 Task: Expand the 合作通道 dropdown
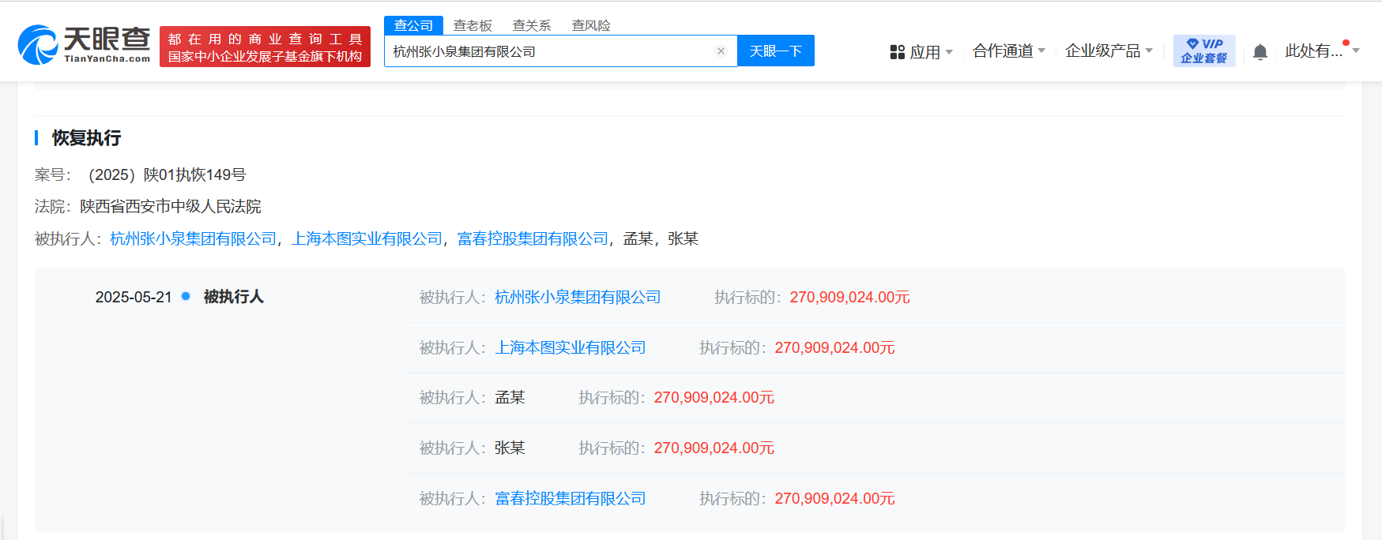coord(1008,51)
